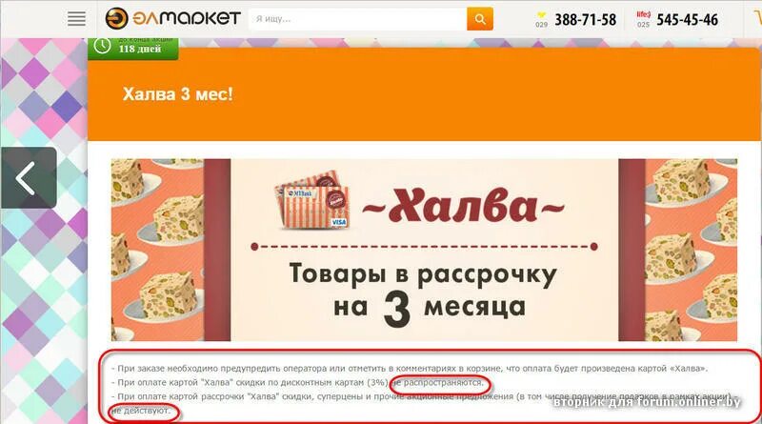Viewport: 762px width, 424px height.
Task: Click the halva plates picture on left
Action: (x=157, y=250)
